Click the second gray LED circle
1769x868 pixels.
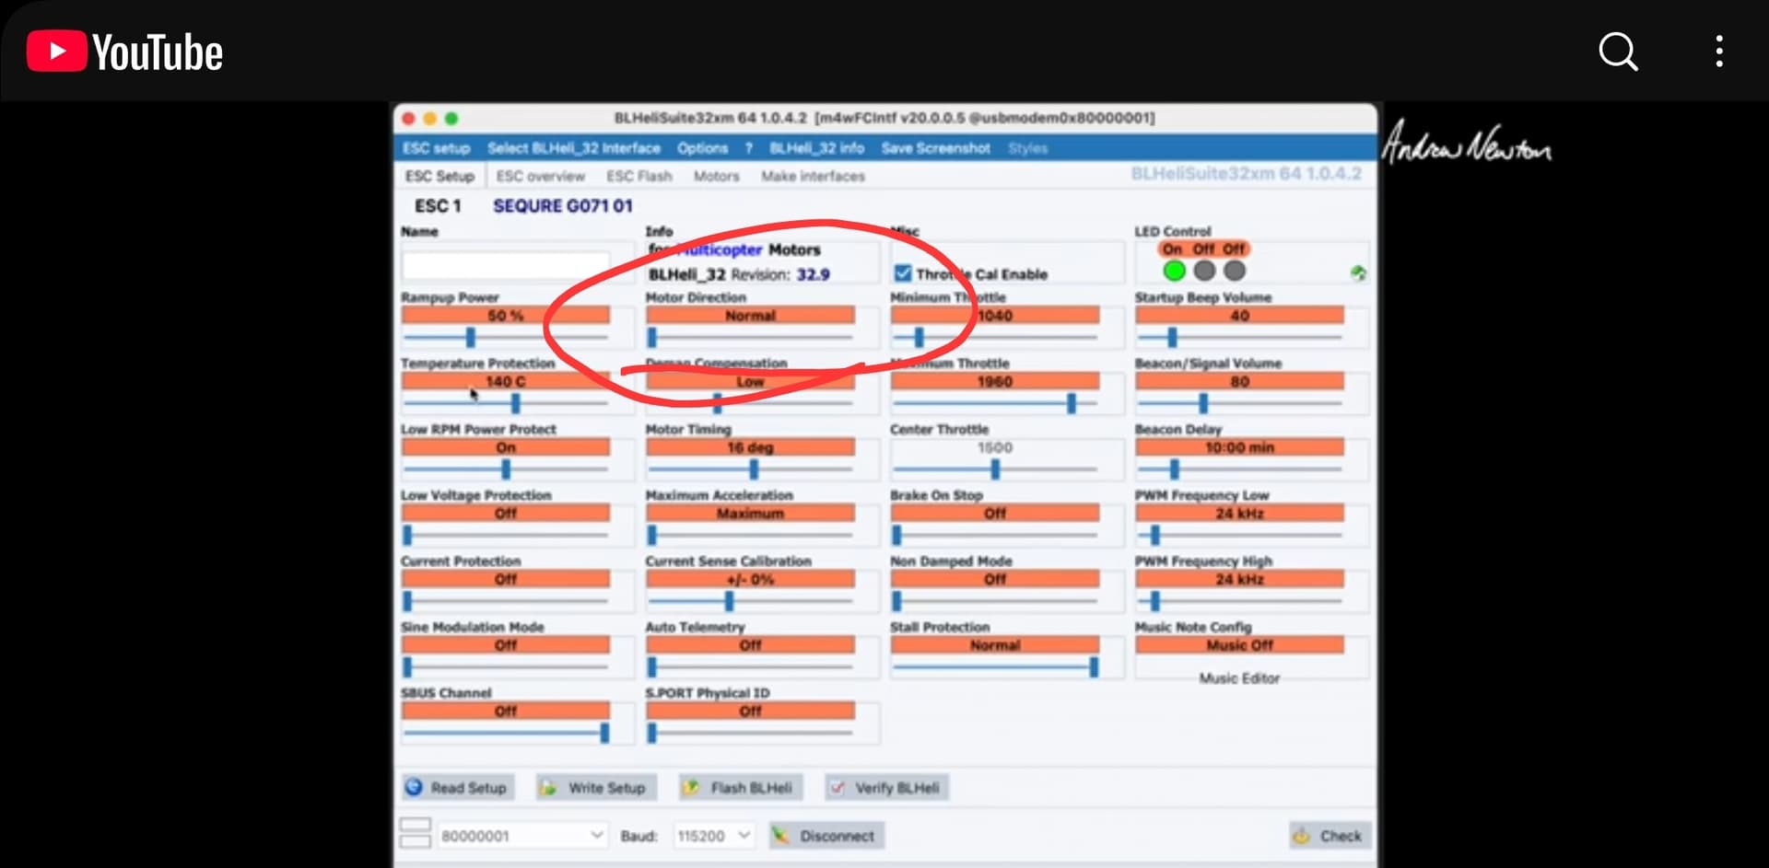click(x=1235, y=271)
